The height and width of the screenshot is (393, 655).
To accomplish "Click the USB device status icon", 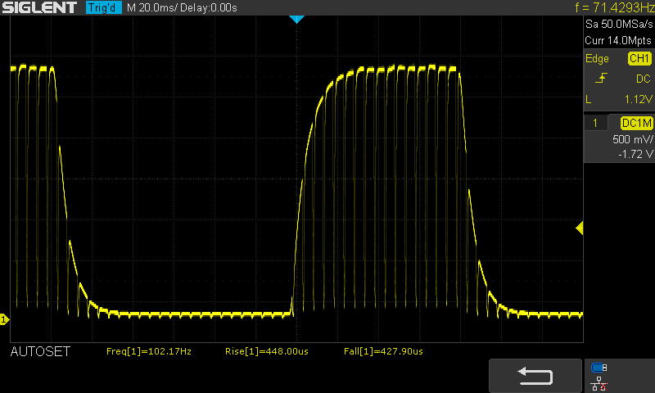I will pyautogui.click(x=599, y=368).
